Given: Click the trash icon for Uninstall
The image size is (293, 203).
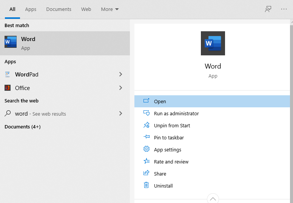Looking at the screenshot, I should [146, 185].
